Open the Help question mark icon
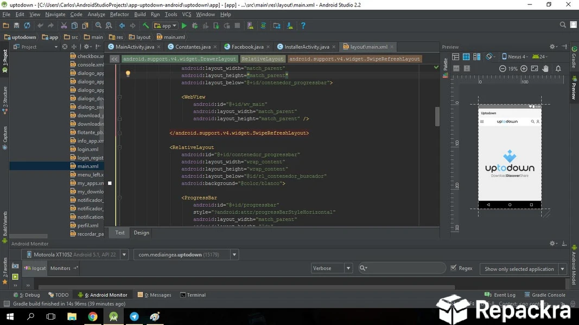 [x=303, y=25]
